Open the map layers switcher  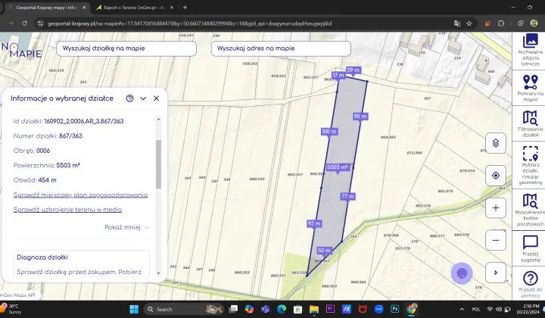(495, 142)
